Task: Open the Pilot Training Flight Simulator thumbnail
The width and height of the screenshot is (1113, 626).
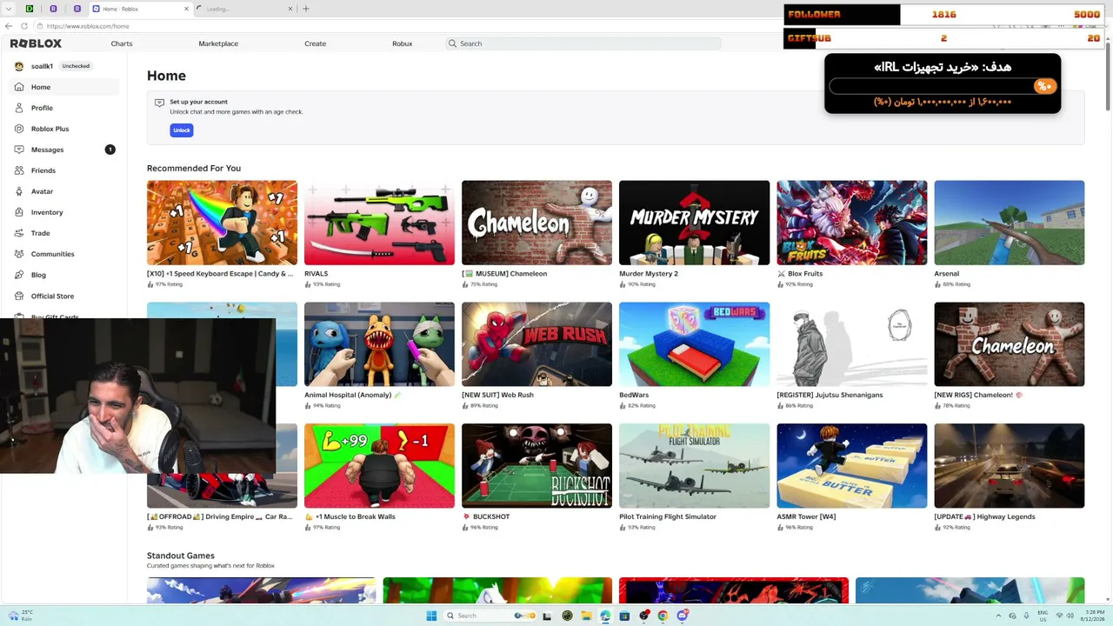Action: (x=694, y=466)
